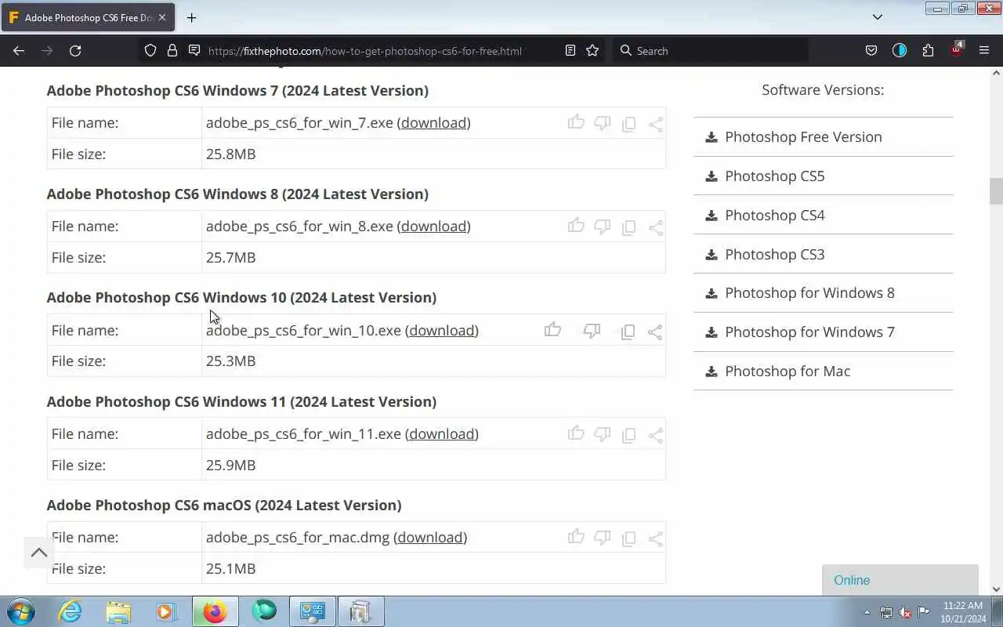Image resolution: width=1003 pixels, height=627 pixels.
Task: Bookmark this page with the star icon
Action: point(592,50)
